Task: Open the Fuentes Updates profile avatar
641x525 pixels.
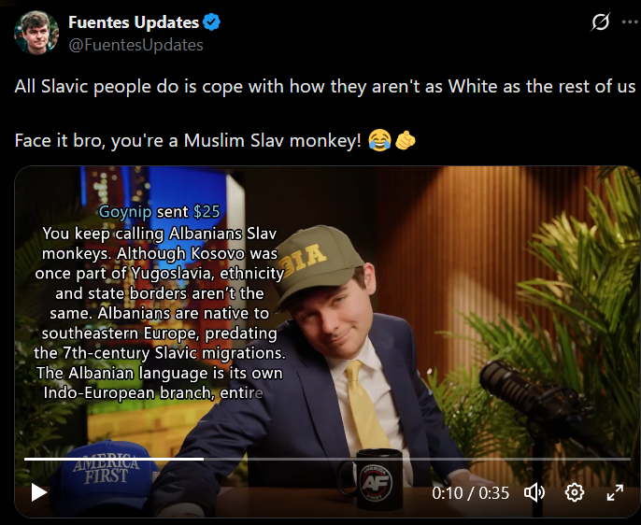Action: point(36,33)
